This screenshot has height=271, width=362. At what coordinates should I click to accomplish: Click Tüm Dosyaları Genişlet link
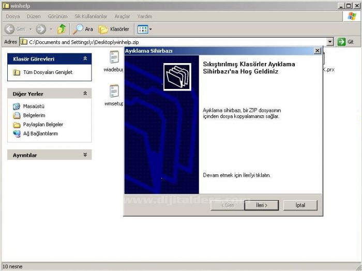48,72
